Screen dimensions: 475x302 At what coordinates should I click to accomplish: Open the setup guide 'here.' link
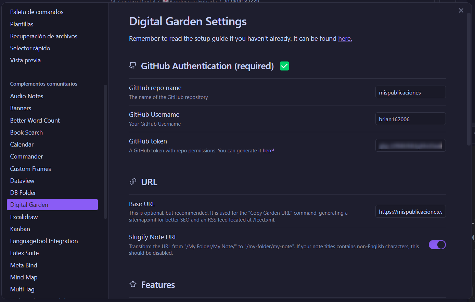345,39
